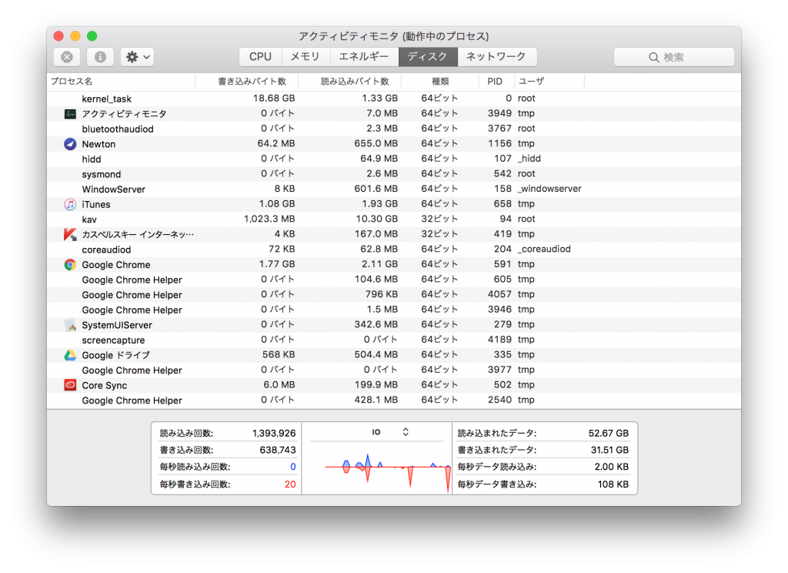Click the _coreaudiod user cell
The image size is (788, 573).
(544, 250)
